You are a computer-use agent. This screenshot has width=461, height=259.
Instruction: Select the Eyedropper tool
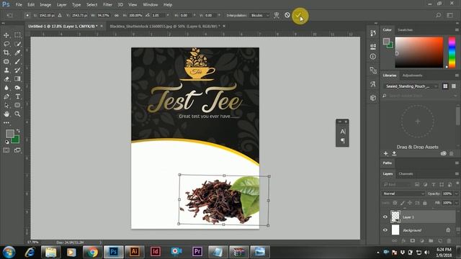click(x=17, y=53)
